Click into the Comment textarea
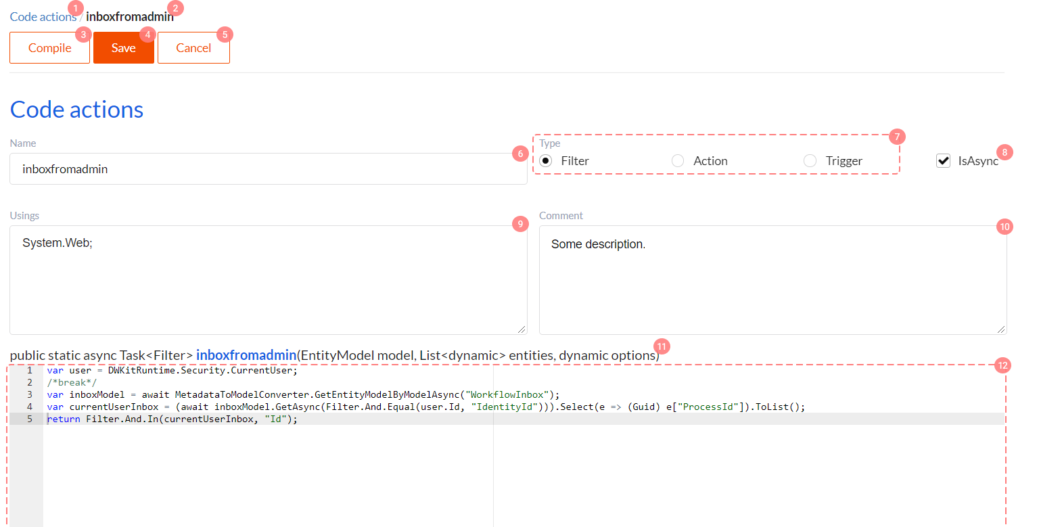Screen dimensions: 1039x527 pyautogui.click(x=772, y=280)
